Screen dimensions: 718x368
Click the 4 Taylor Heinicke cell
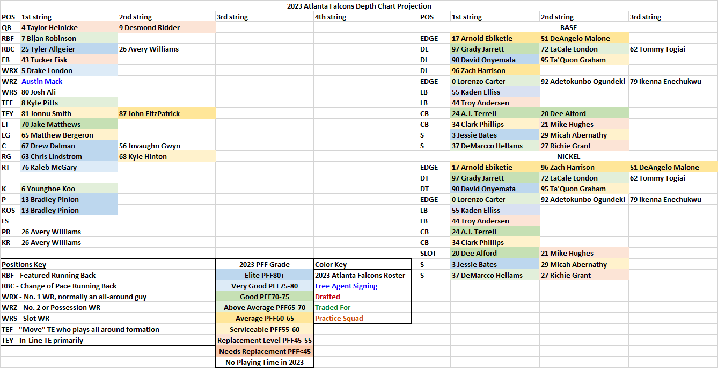click(x=69, y=27)
